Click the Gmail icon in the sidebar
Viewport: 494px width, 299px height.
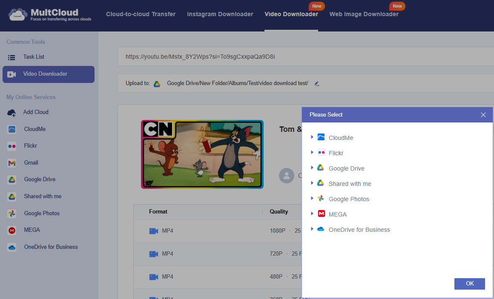point(12,163)
